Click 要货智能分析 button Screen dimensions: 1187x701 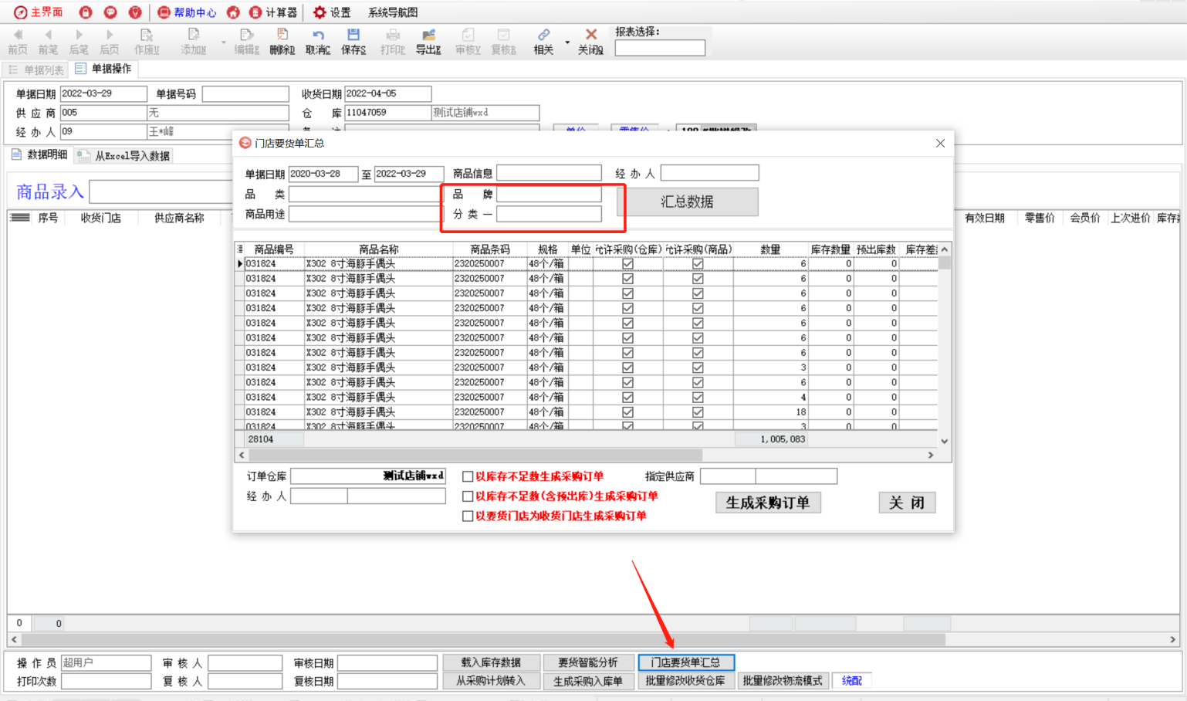(x=588, y=662)
